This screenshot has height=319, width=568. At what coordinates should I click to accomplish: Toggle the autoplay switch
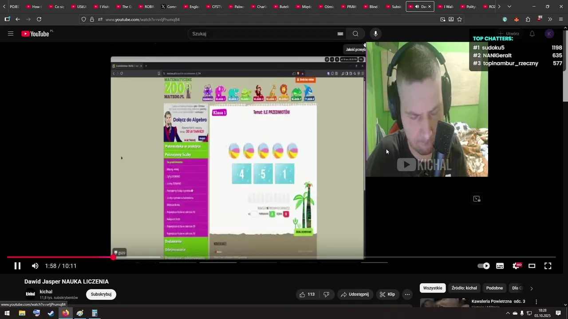[x=484, y=266]
